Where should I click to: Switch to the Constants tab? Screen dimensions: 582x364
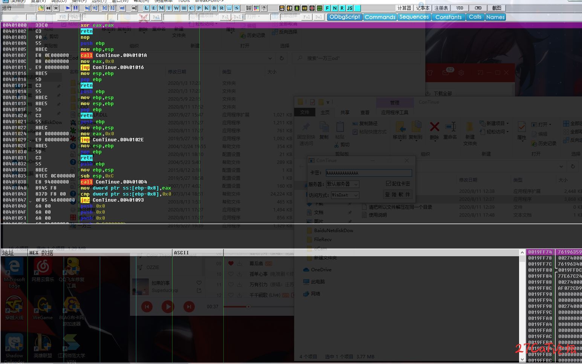[448, 17]
